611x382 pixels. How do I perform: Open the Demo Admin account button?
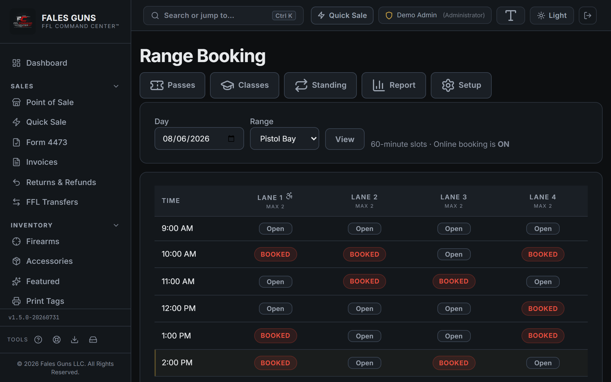(x=435, y=16)
